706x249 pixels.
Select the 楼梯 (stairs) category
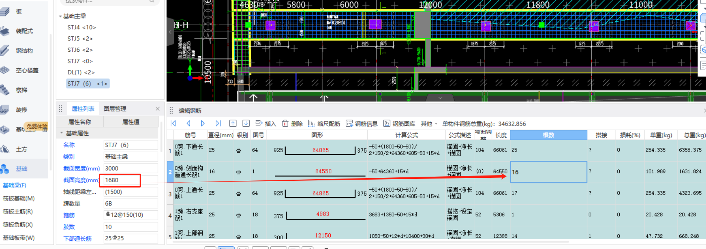(21, 90)
